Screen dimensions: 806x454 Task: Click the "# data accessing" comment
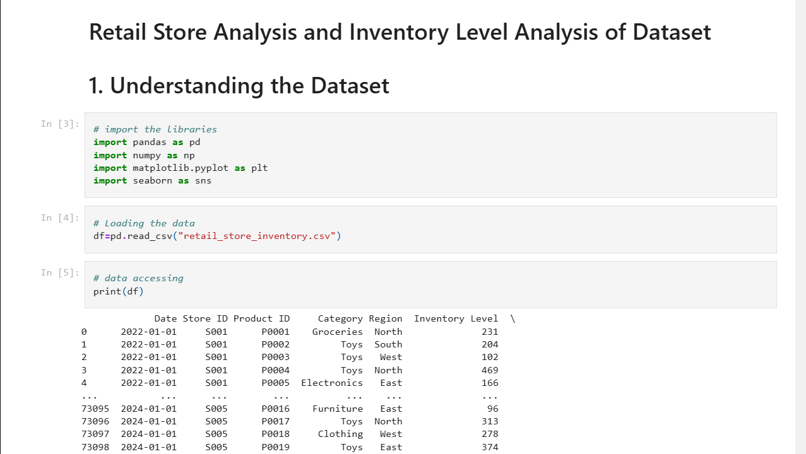138,278
